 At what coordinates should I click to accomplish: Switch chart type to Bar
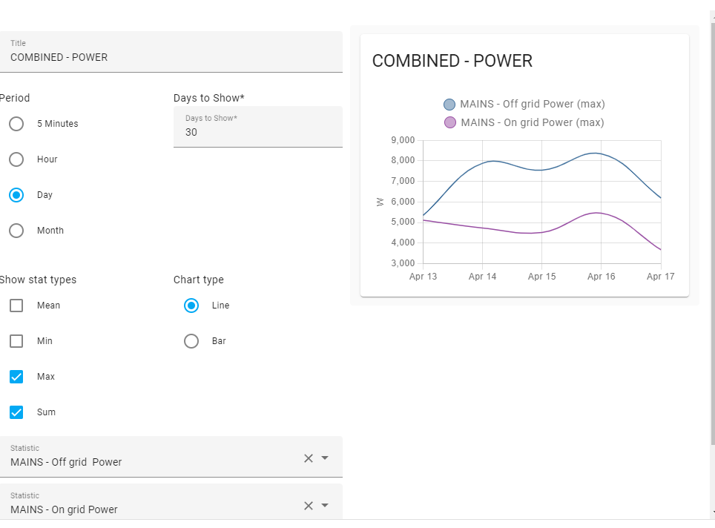pos(191,341)
